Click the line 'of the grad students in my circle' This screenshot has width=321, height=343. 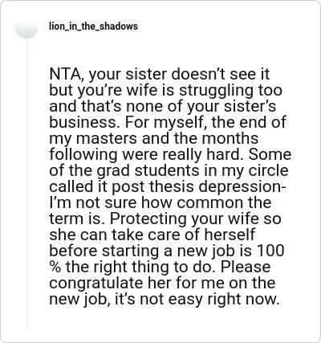pos(169,170)
